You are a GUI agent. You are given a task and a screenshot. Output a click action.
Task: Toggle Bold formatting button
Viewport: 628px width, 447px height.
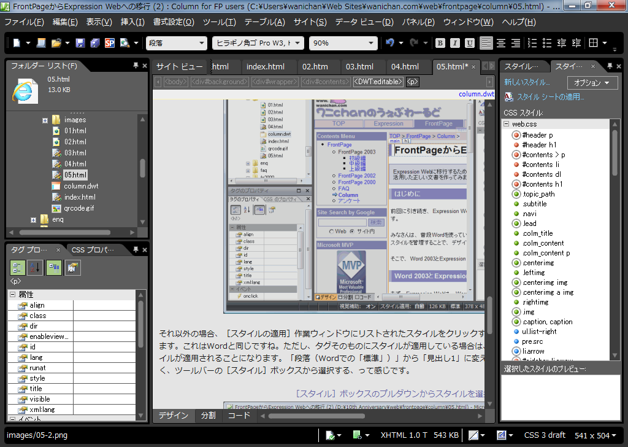pos(440,43)
